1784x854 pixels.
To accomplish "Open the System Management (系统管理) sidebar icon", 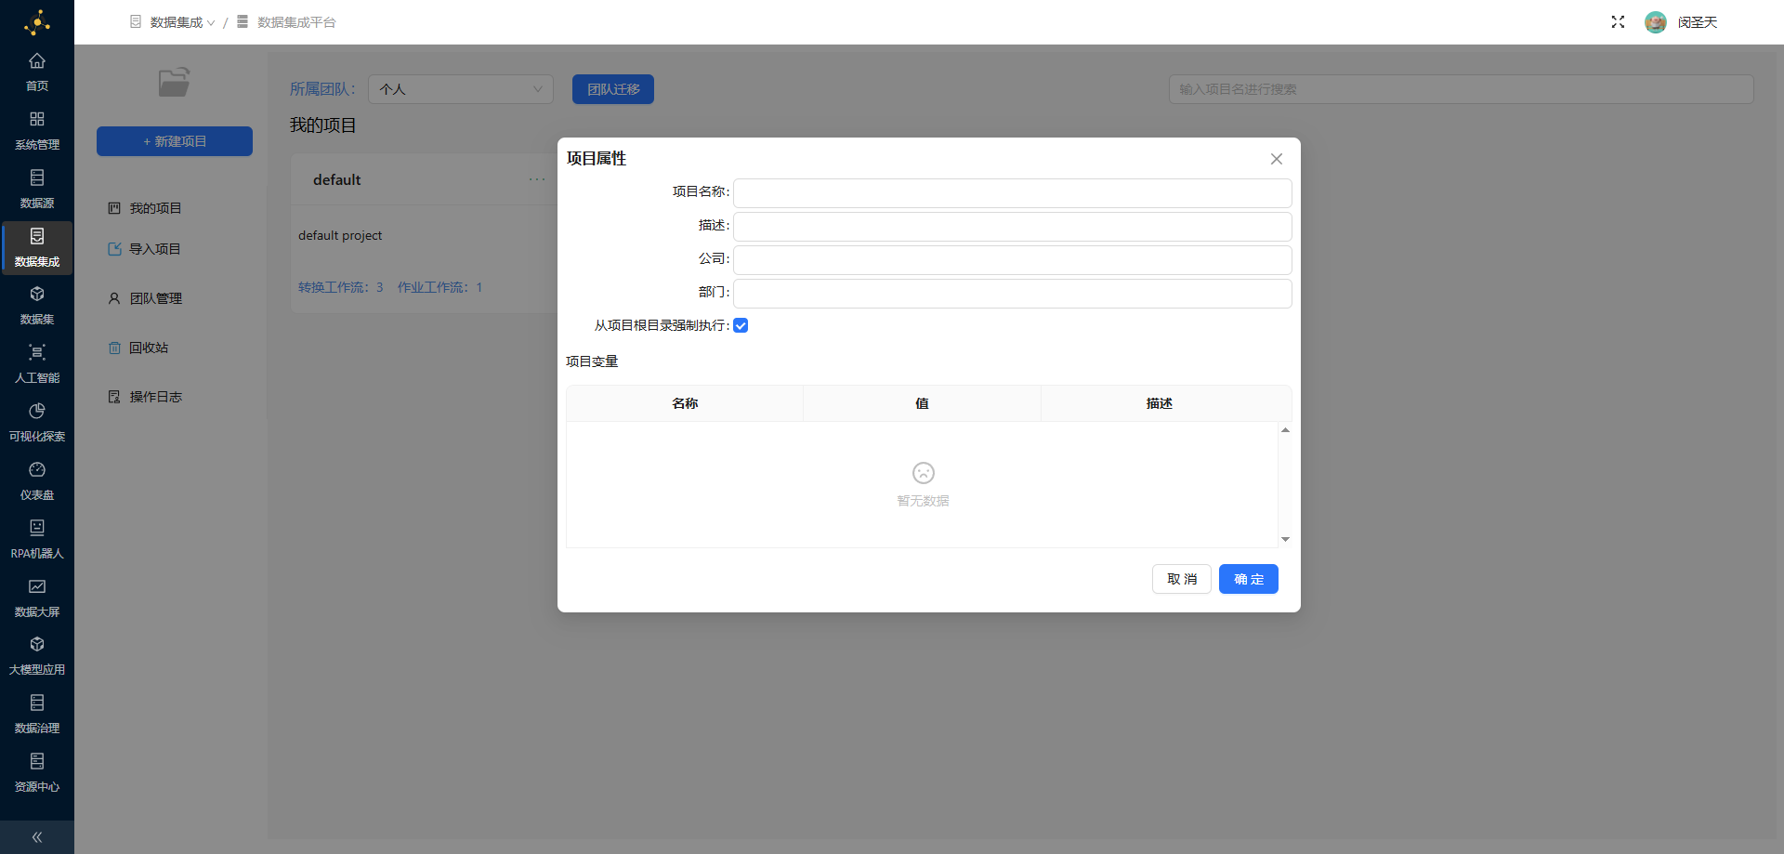I will 37,120.
